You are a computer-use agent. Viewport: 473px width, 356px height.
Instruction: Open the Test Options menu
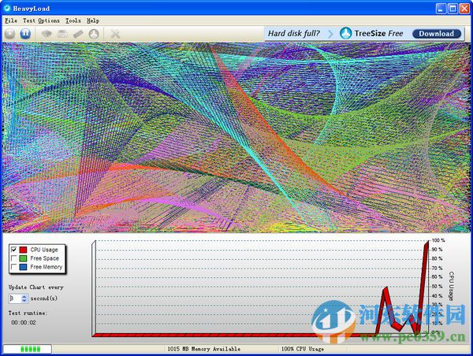pyautogui.click(x=41, y=20)
